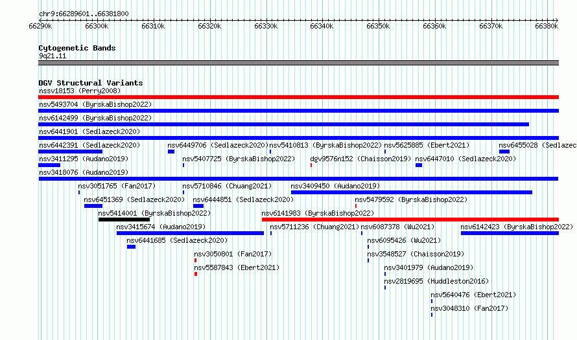Click the blue bar under nsv6142499

pyautogui.click(x=284, y=124)
